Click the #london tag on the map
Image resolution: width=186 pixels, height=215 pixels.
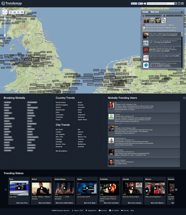(x=40, y=88)
